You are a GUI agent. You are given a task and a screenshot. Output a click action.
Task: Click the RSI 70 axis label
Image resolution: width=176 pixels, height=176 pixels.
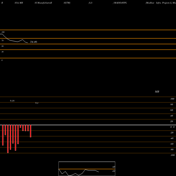pyautogui.click(x=2, y=40)
